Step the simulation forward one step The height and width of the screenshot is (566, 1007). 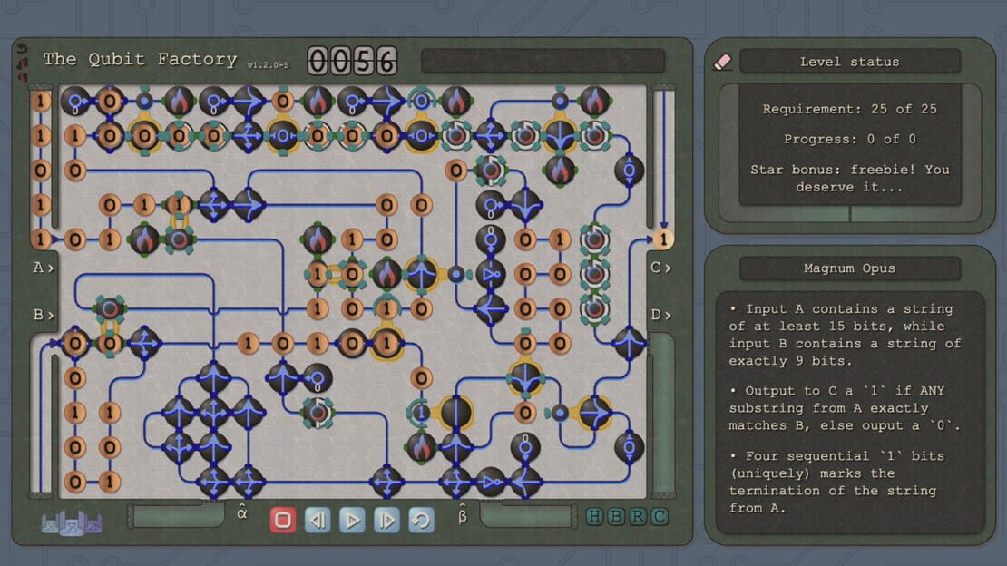[386, 520]
